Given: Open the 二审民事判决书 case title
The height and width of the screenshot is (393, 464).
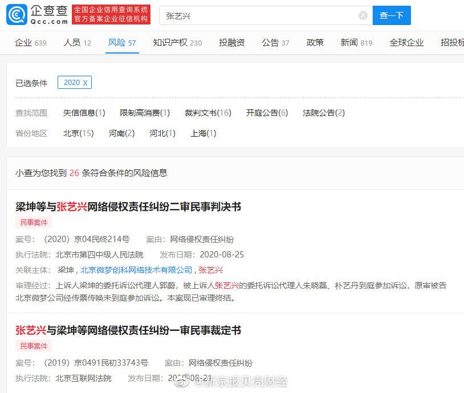Looking at the screenshot, I should [128, 207].
